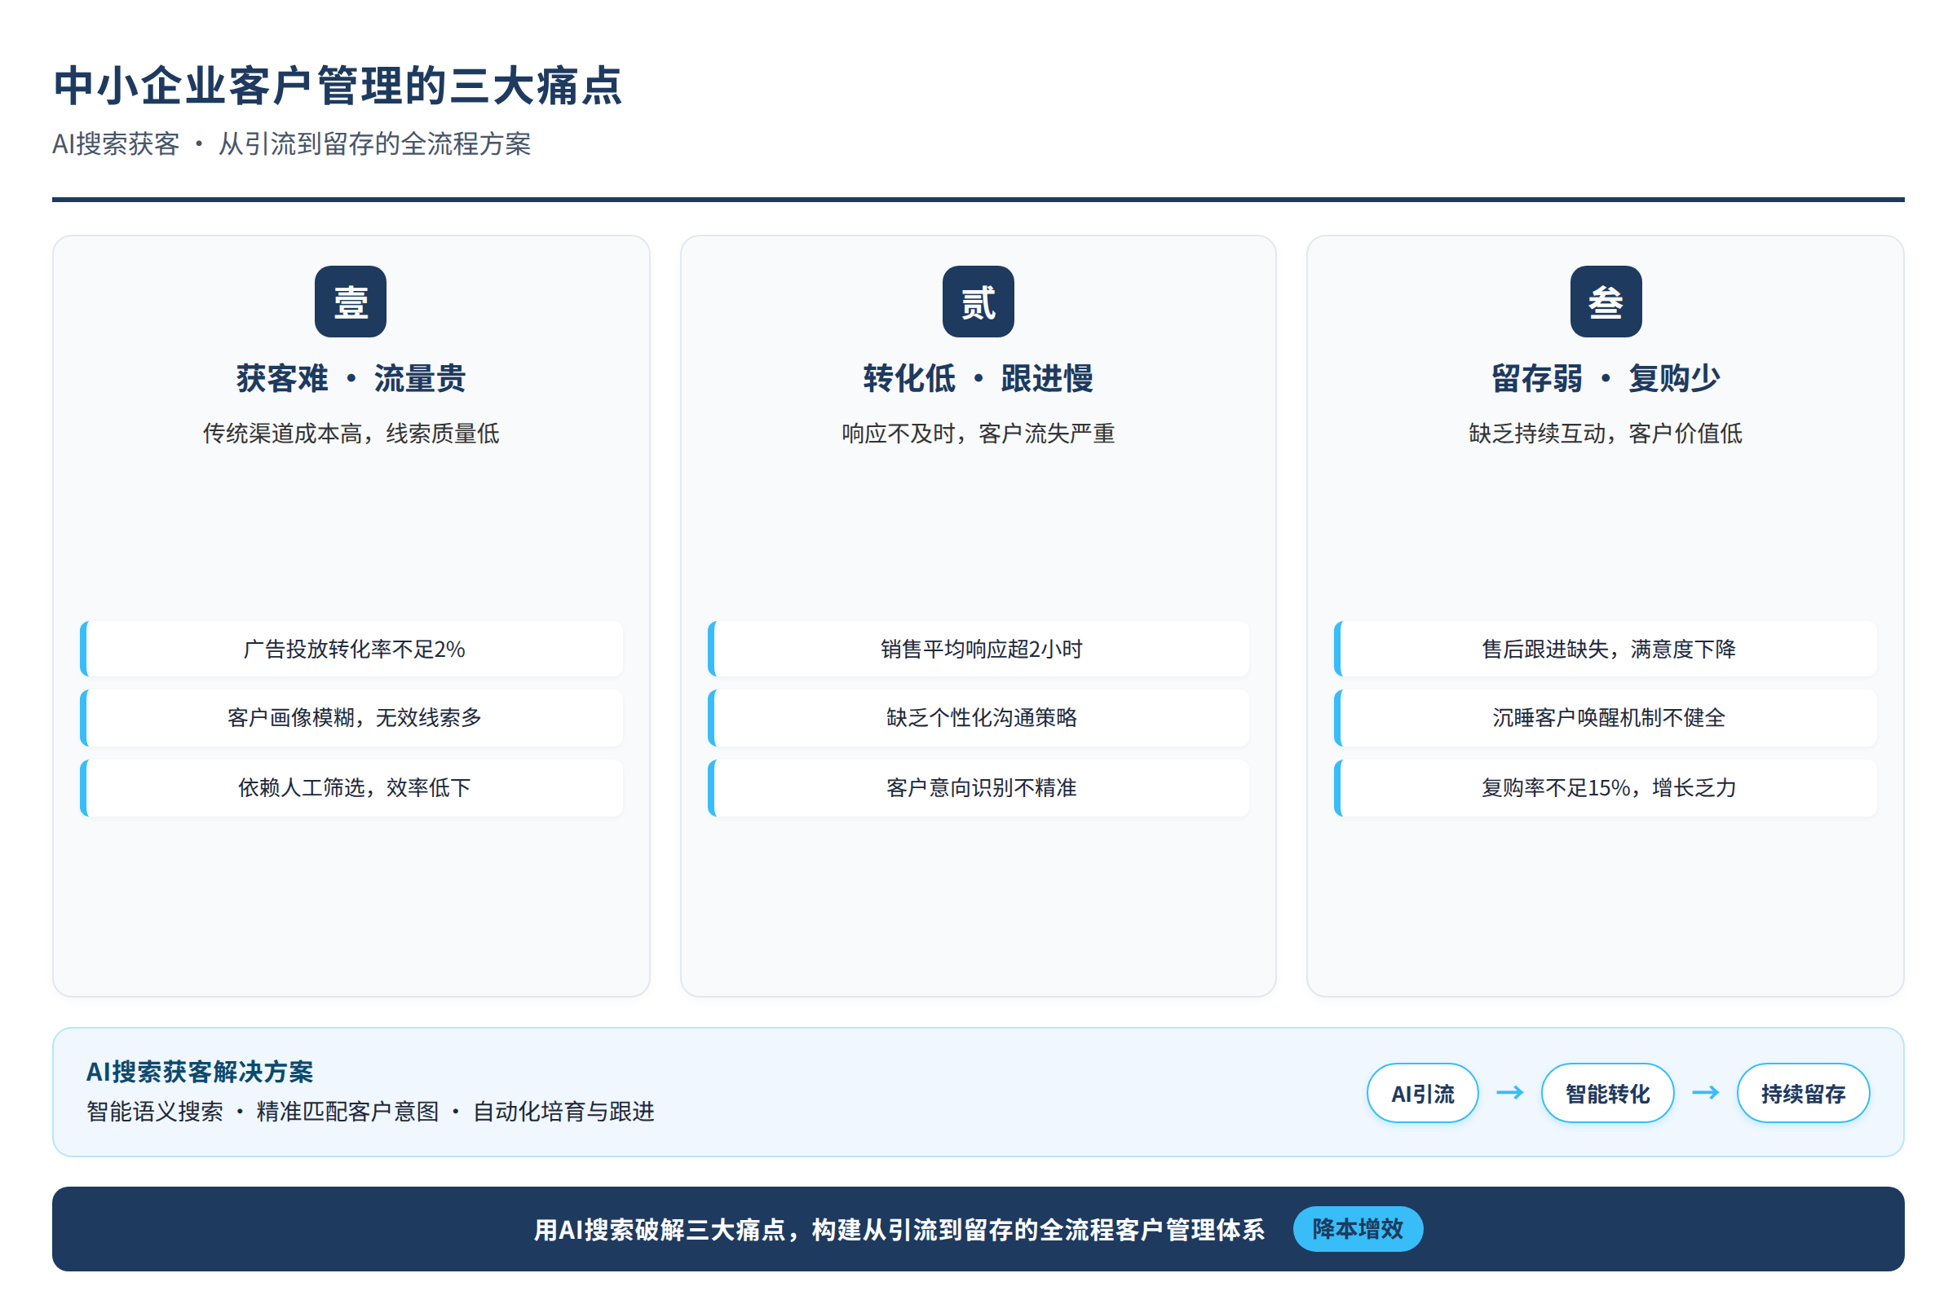Select the item 售后跟进缺失，满意度下降
The height and width of the screenshot is (1304, 1957).
click(x=1606, y=649)
